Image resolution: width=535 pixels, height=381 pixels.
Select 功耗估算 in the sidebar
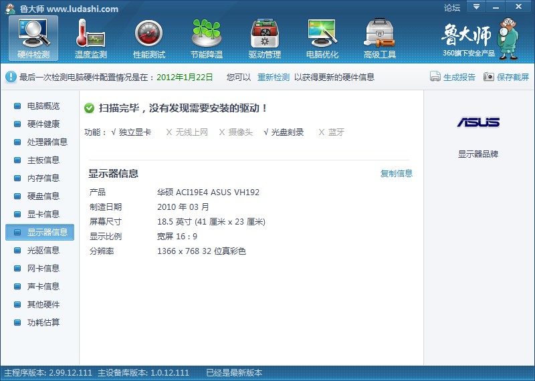point(43,323)
